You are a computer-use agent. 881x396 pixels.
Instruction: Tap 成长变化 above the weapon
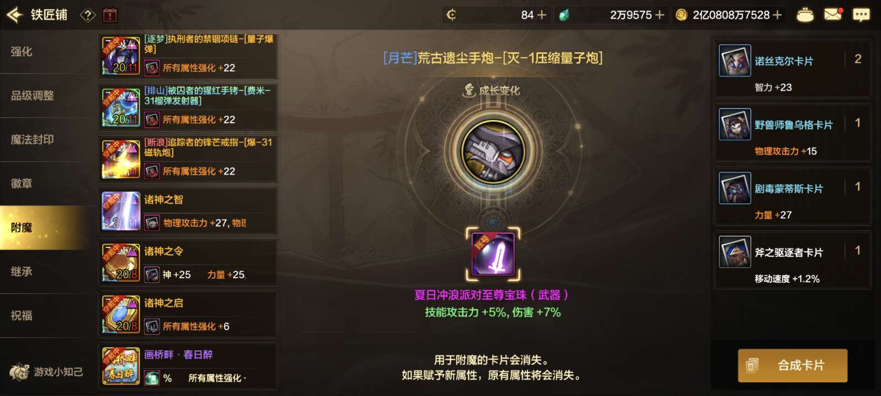491,90
